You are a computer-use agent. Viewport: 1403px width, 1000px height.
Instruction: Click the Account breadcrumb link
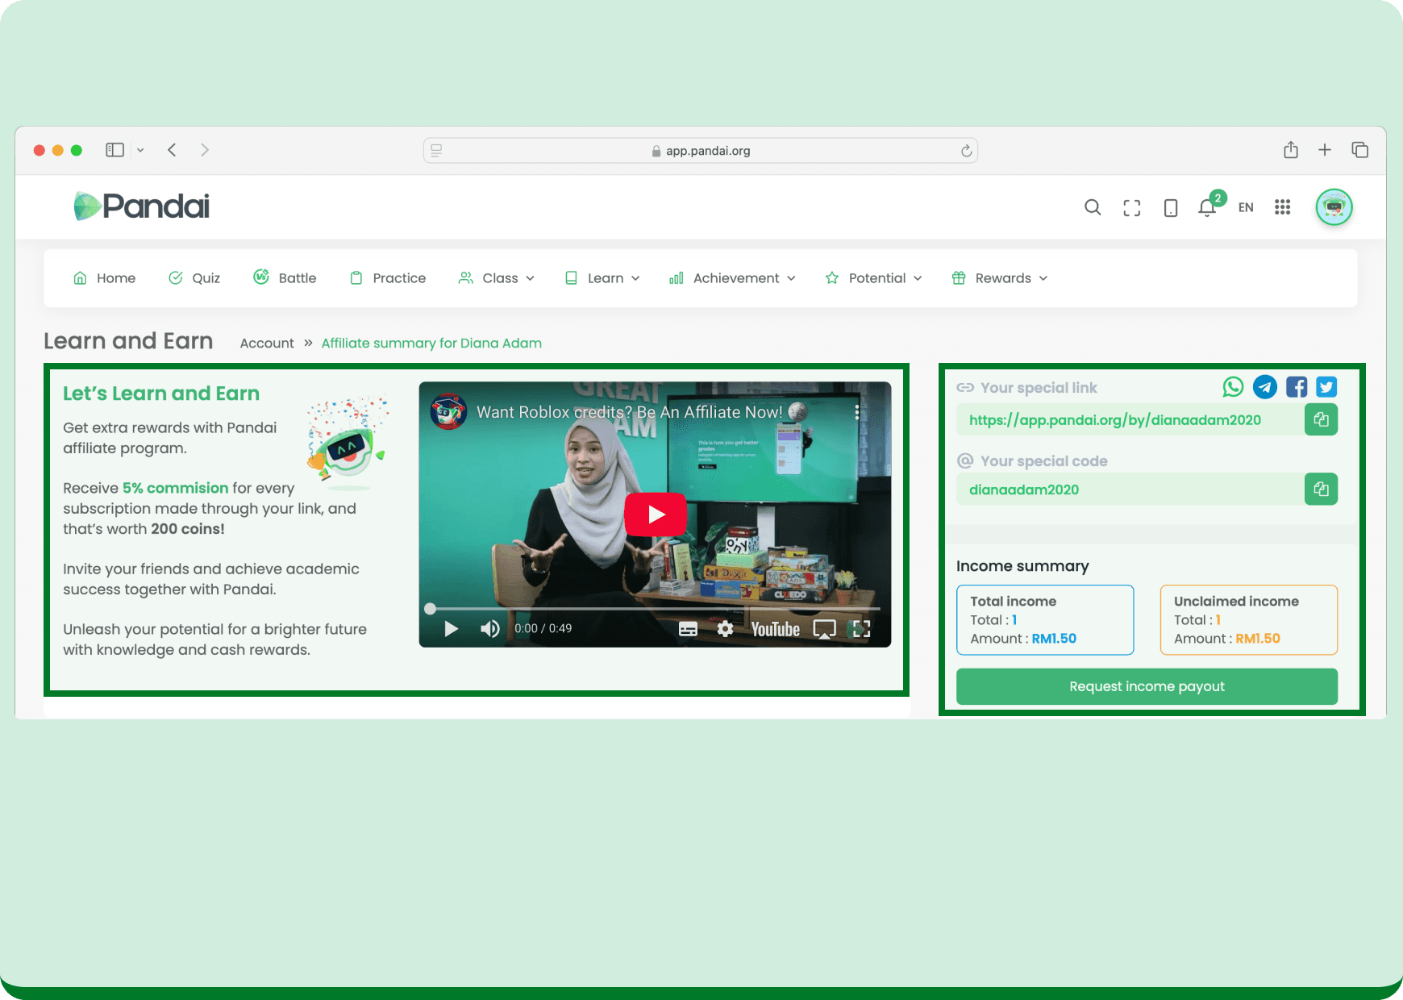coord(267,344)
